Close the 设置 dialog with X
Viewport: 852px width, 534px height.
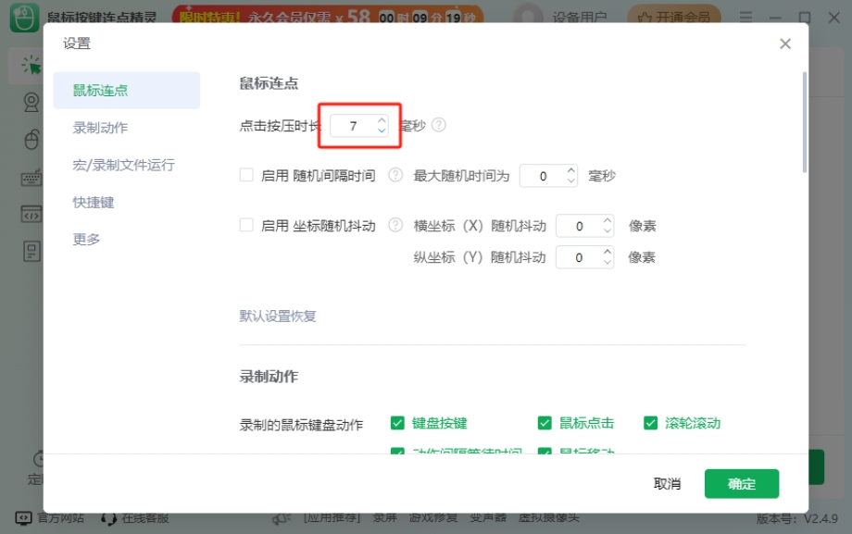(x=784, y=43)
